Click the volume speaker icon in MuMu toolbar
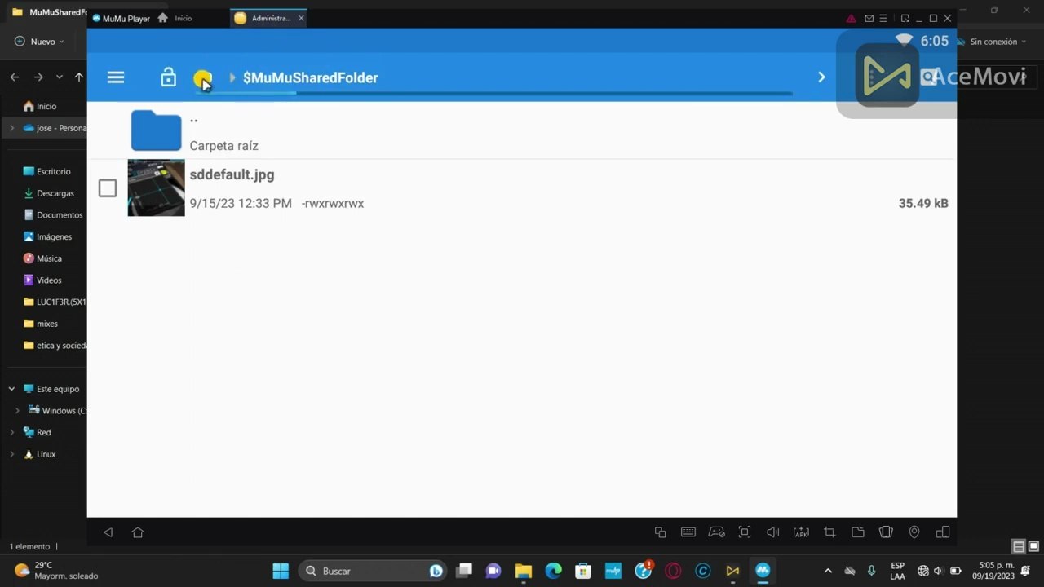 pos(772,532)
